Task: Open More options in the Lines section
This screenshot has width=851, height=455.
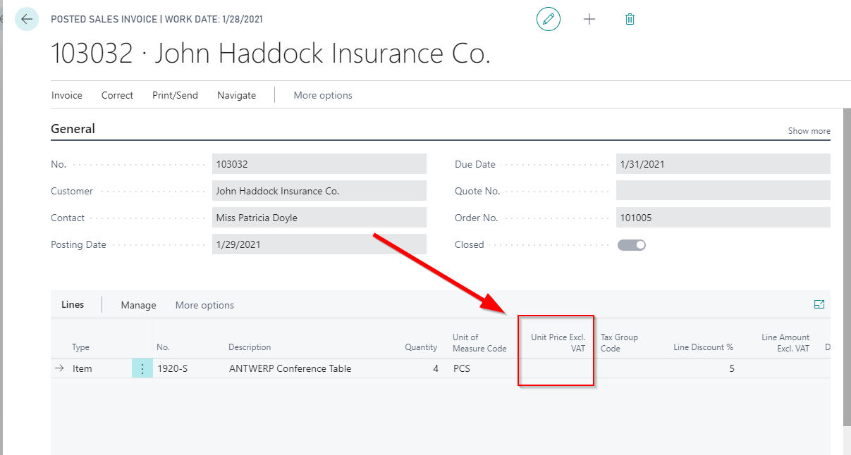Action: click(x=204, y=305)
